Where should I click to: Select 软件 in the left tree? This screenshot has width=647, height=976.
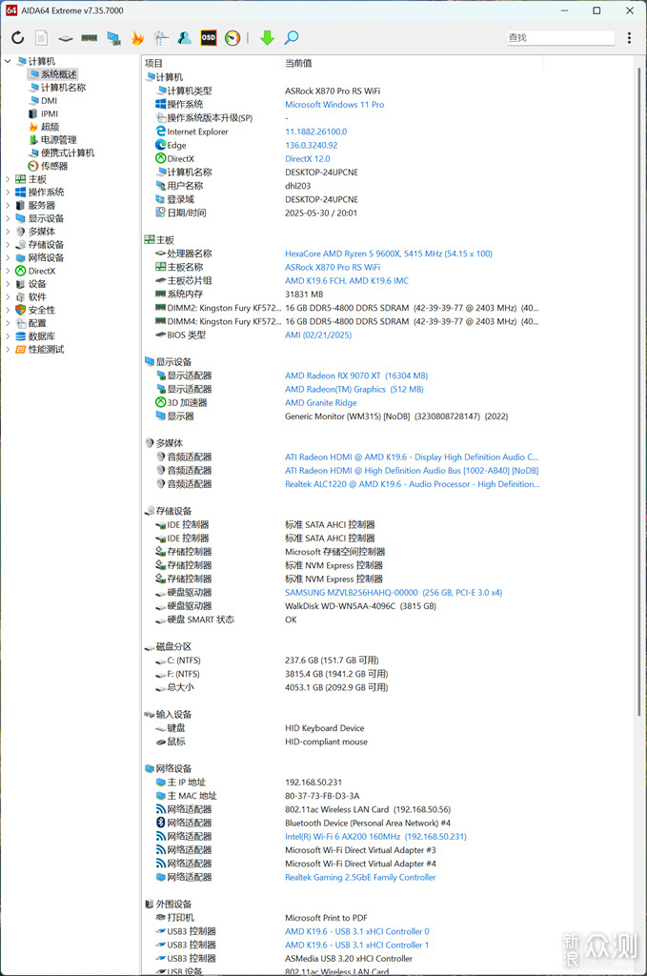37,296
